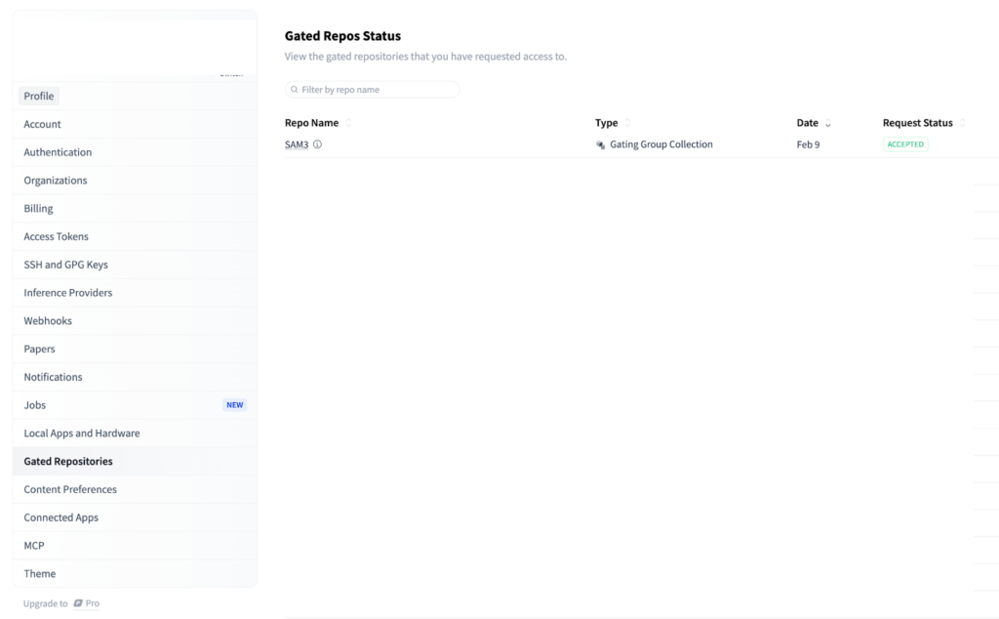The height and width of the screenshot is (619, 999).
Task: Select Inference Providers in sidebar
Action: tap(67, 293)
